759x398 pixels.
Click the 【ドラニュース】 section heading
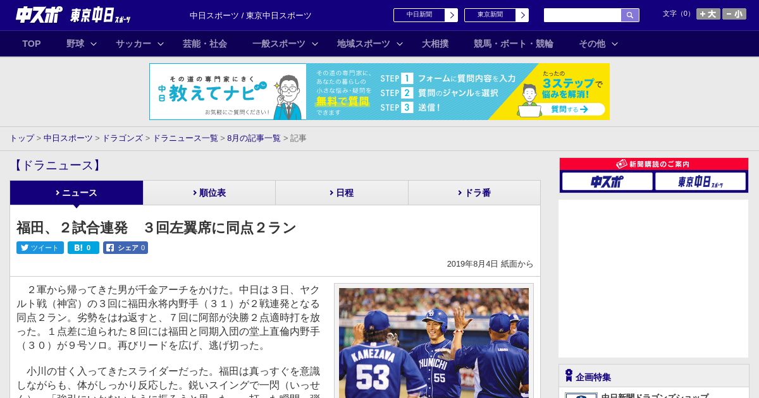click(x=56, y=166)
